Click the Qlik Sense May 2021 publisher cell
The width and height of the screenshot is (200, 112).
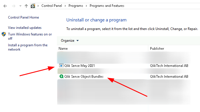[x=169, y=66]
